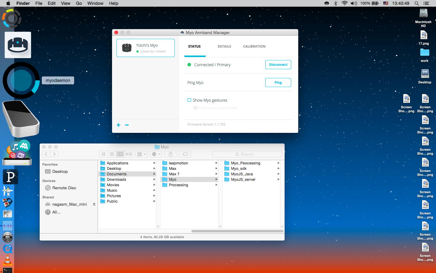The height and width of the screenshot is (273, 436).
Task: Click the minus icon to remove Myo
Action: tap(127, 125)
